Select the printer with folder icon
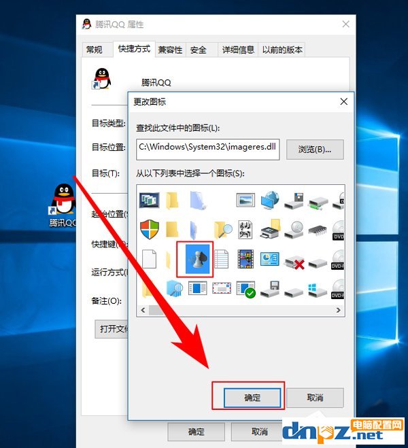 coord(270,229)
